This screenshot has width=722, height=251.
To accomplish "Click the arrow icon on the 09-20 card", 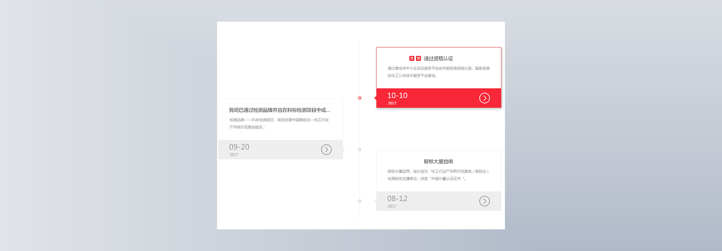I will point(326,150).
